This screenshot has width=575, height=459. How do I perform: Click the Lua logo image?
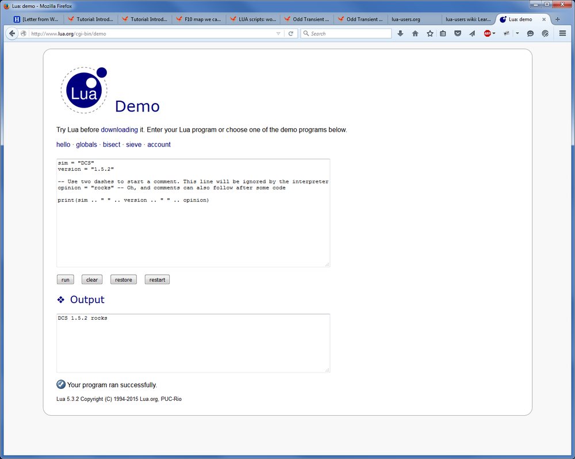click(x=84, y=90)
